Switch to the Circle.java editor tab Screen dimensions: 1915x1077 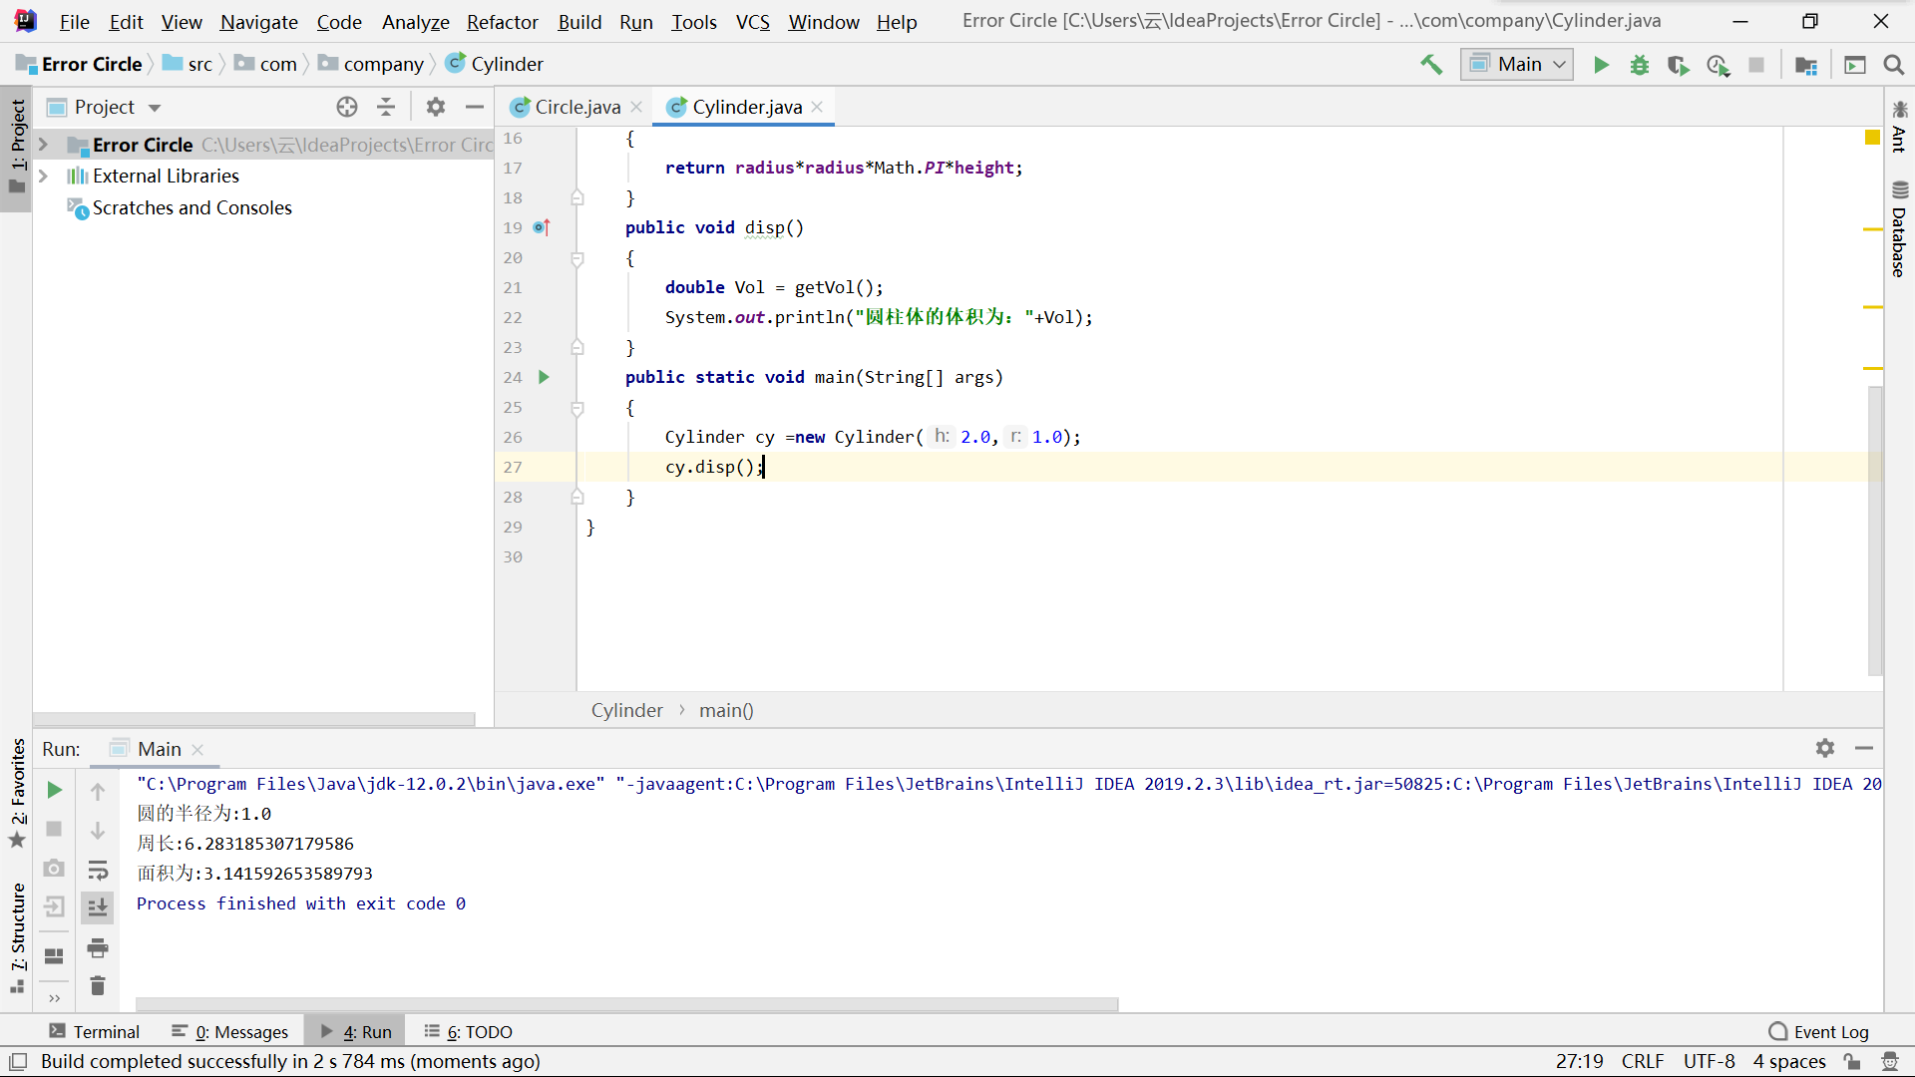pyautogui.click(x=576, y=107)
